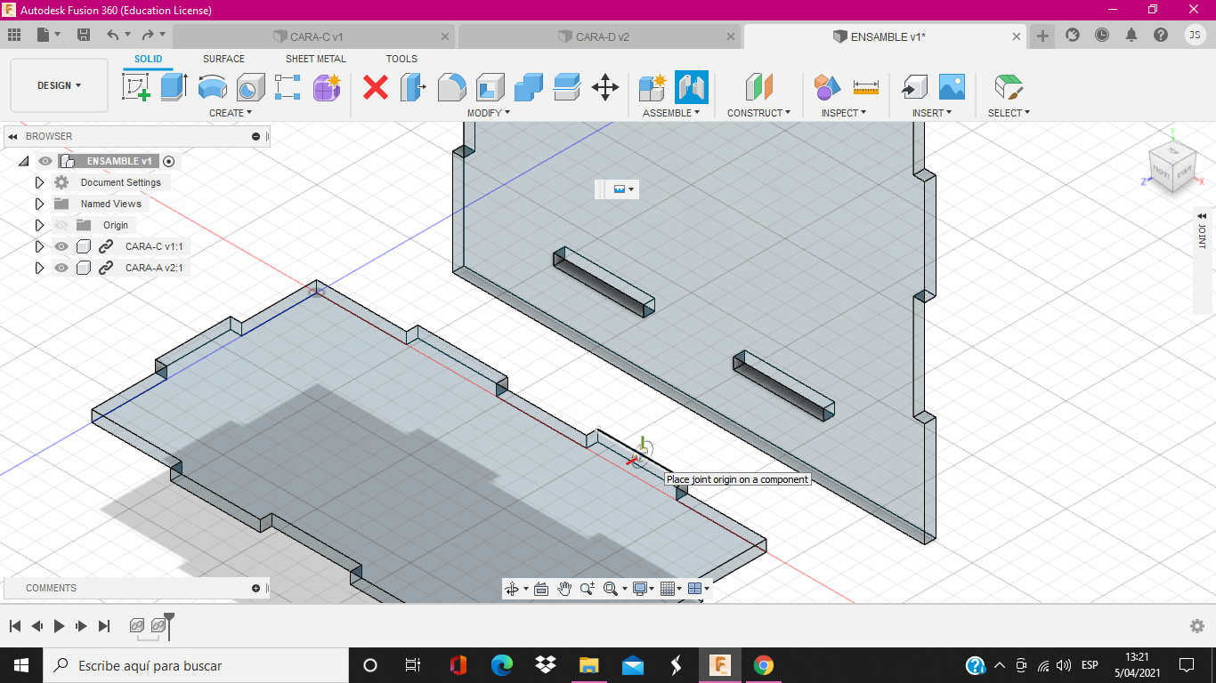Open the Help question mark menu
Viewport: 1216px width, 683px height.
pyautogui.click(x=1161, y=35)
